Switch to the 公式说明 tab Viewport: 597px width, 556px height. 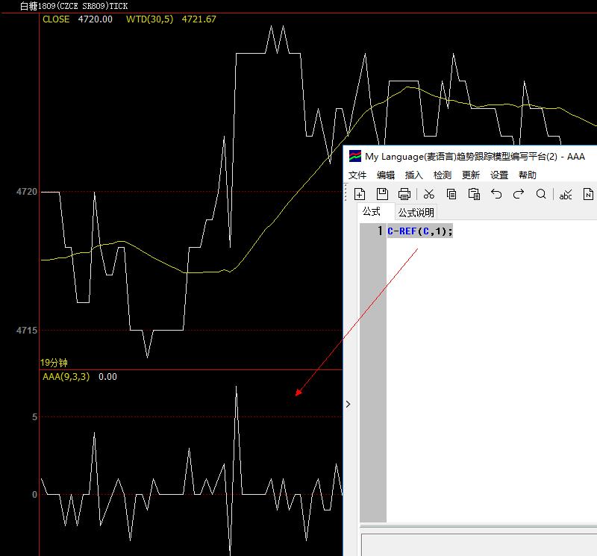416,213
